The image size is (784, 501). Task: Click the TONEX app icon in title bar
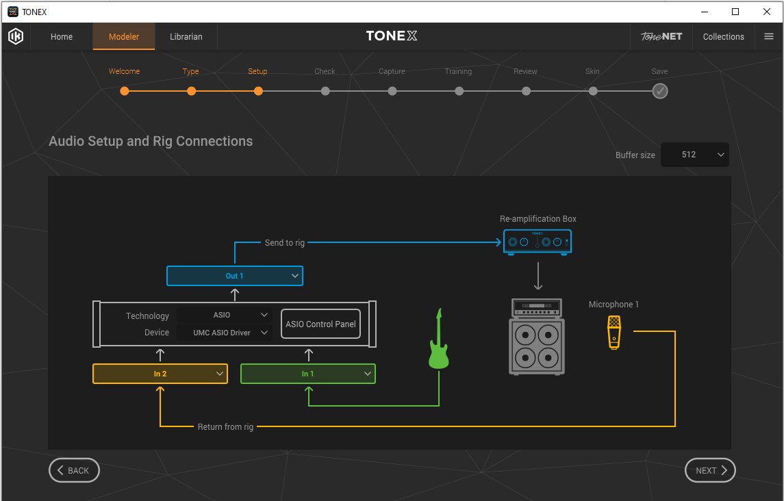pos(13,12)
